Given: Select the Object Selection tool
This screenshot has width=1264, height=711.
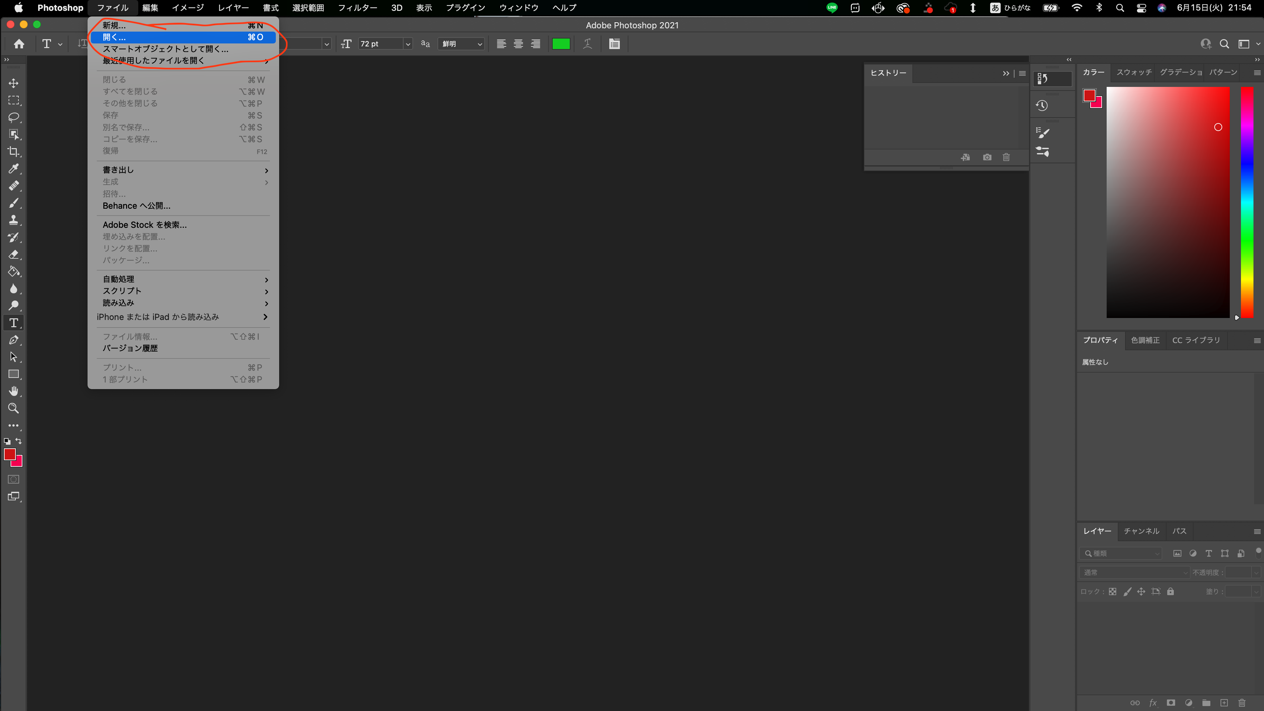Looking at the screenshot, I should click(13, 134).
